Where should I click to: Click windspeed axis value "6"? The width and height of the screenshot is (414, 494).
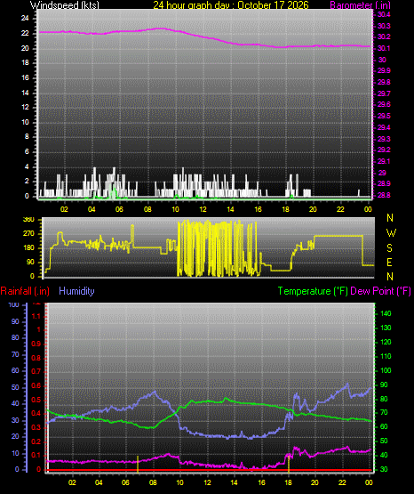click(x=27, y=151)
